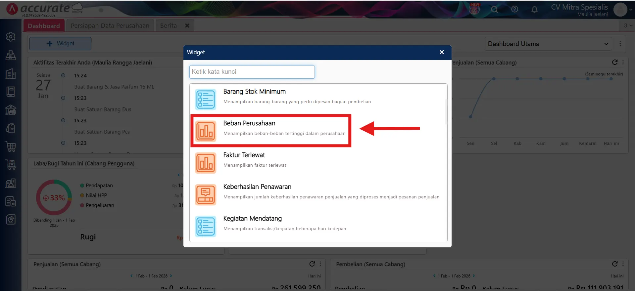Select the Barang Stok Minimum widget icon
This screenshot has height=291, width=635.
(x=206, y=99)
